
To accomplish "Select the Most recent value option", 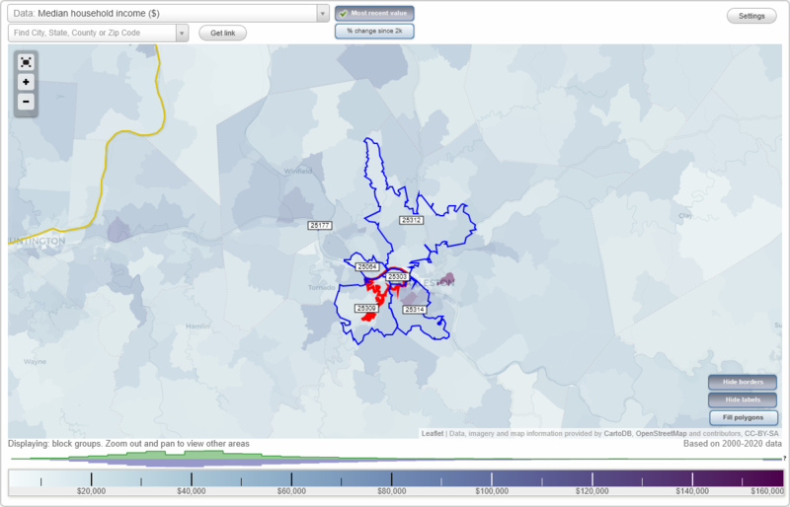I will click(374, 13).
